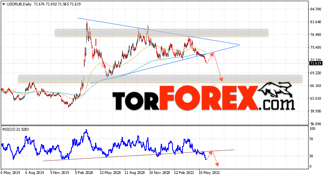Select the upper gray resistance zone rectangle
Viewport: 324px width, 177px height.
pos(161,33)
